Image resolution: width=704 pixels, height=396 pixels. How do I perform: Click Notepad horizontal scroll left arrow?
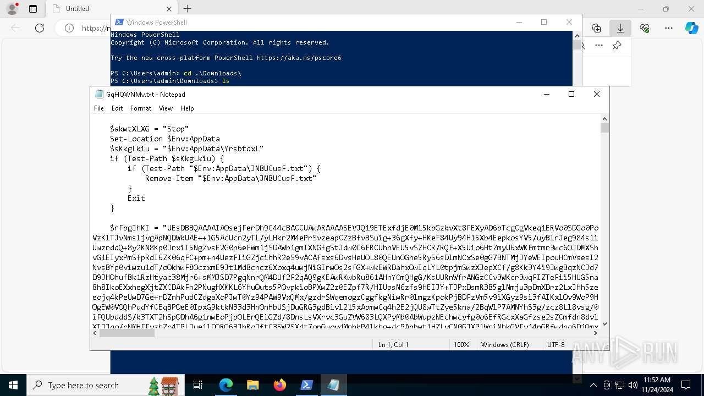point(95,333)
